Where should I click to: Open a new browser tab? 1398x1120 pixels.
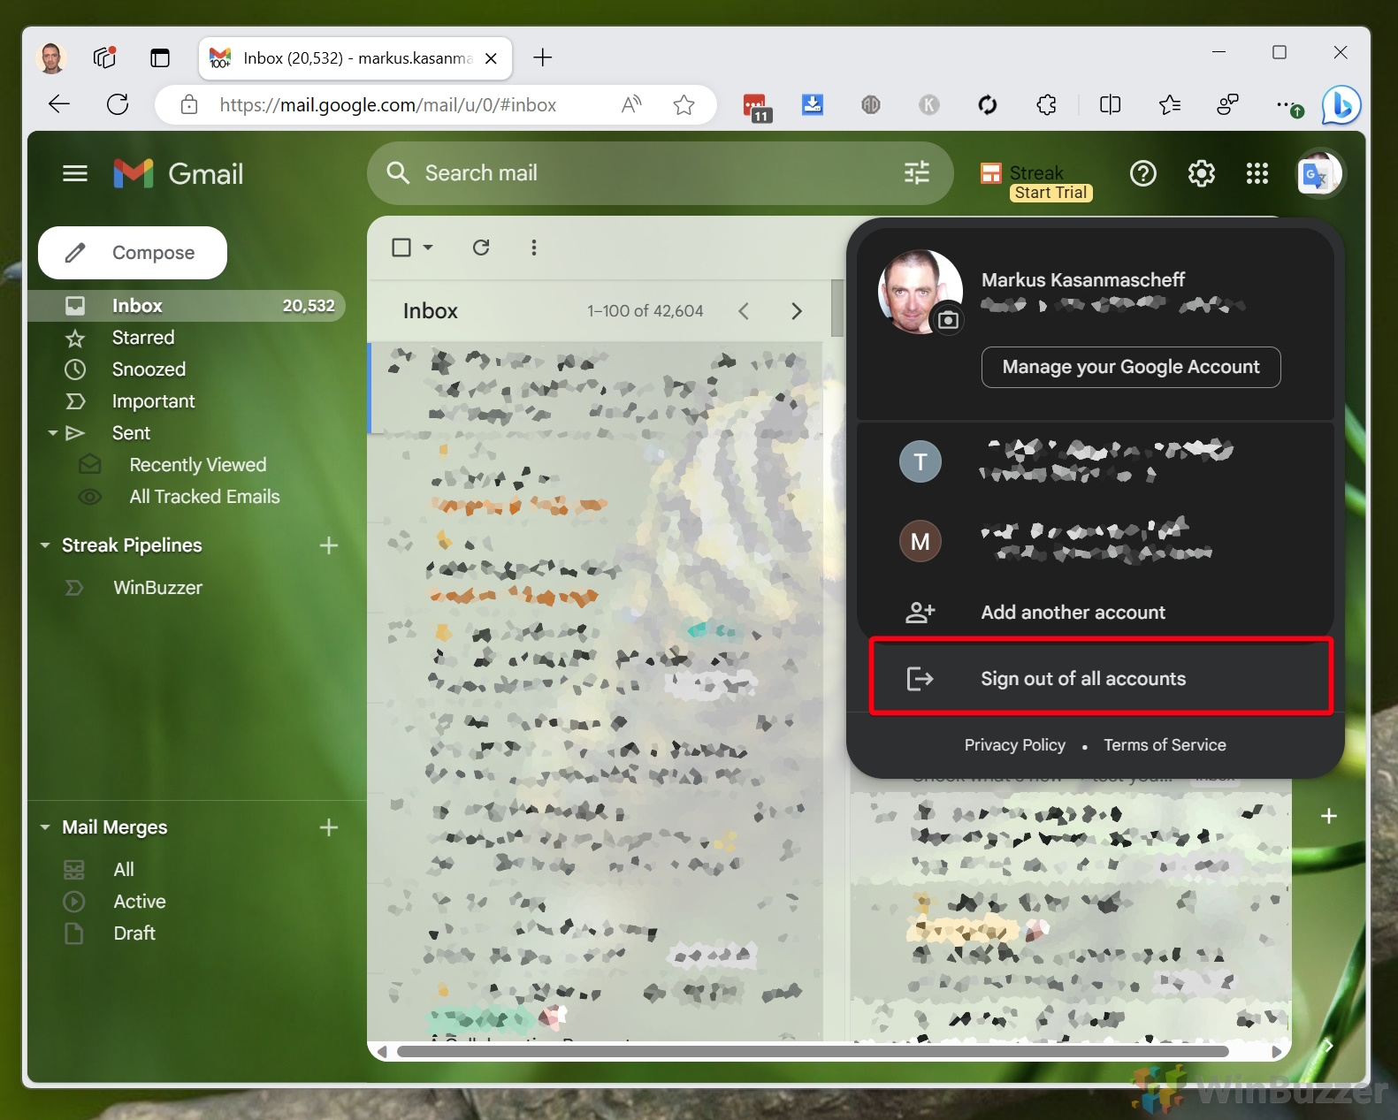[x=543, y=57]
